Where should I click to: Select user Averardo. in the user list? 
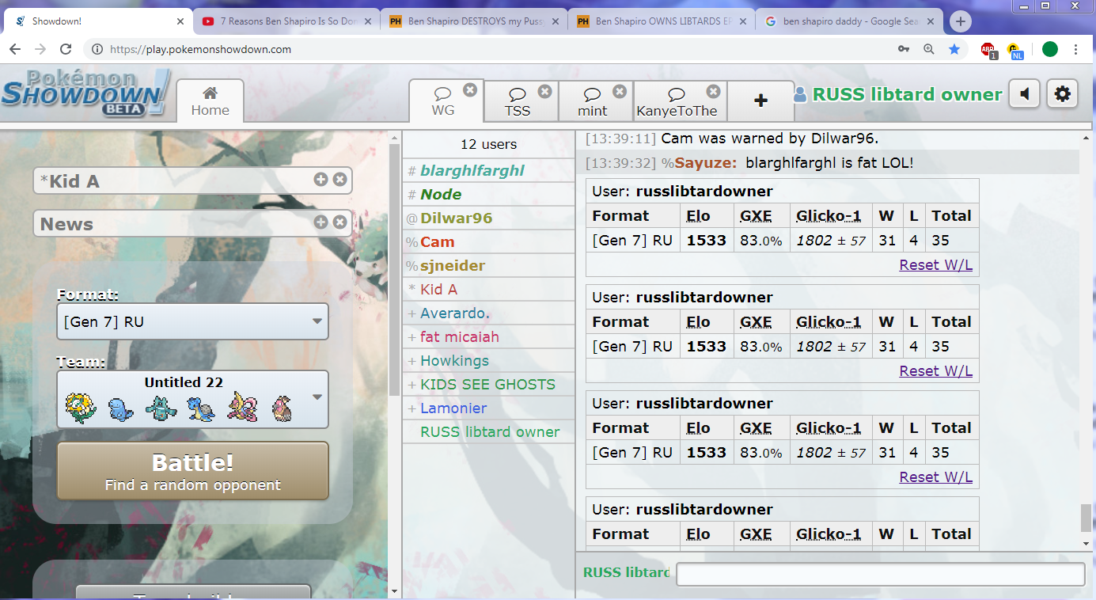click(x=488, y=313)
